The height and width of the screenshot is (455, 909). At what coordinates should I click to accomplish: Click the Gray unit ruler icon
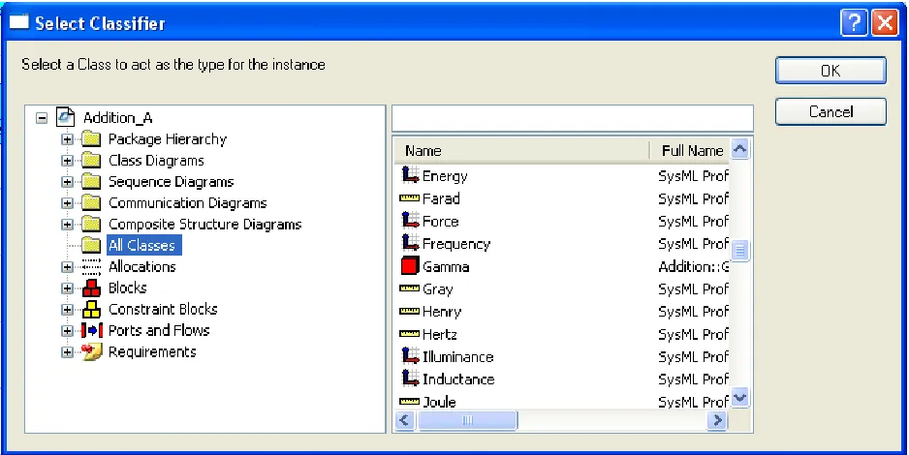tap(409, 288)
